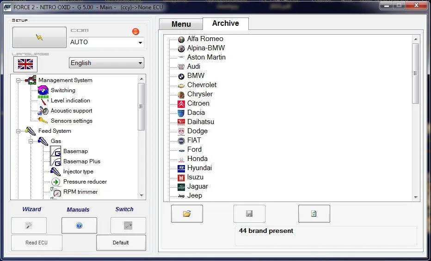Screen dimensions: 431x261
Task: Click the brand list vertical scrollbar
Action: pyautogui.click(x=415, y=74)
